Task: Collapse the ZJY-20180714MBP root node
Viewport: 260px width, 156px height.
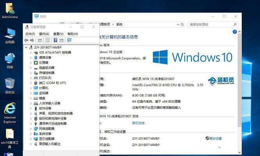Action: tap(26, 48)
